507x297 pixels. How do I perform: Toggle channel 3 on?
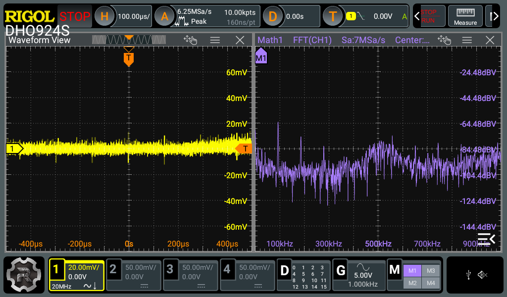(190, 275)
